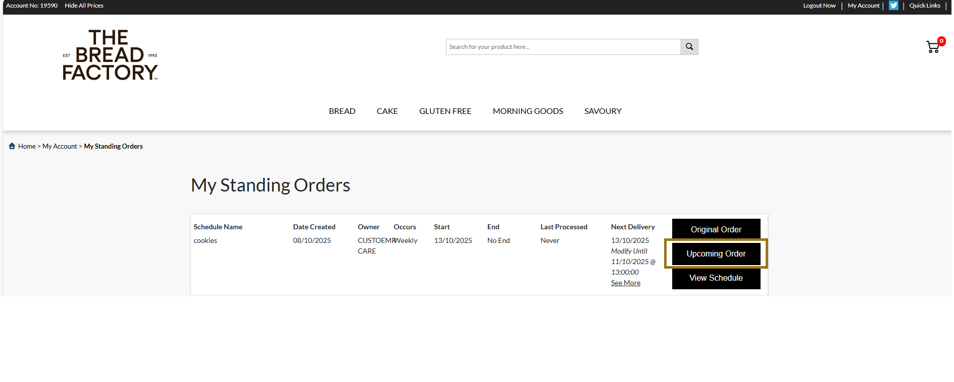Click into the product search field
Viewport: 954px width, 382px height.
point(563,47)
